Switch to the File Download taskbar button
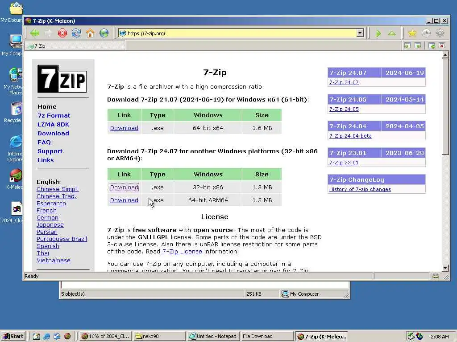Screen dimensions: 457x342 click(267, 336)
